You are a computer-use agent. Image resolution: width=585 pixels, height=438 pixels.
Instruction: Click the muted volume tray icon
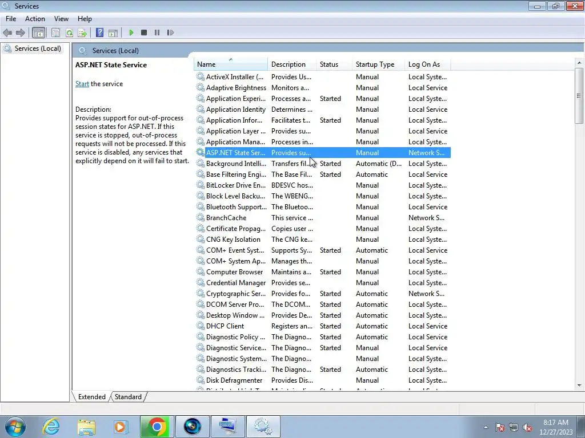527,427
